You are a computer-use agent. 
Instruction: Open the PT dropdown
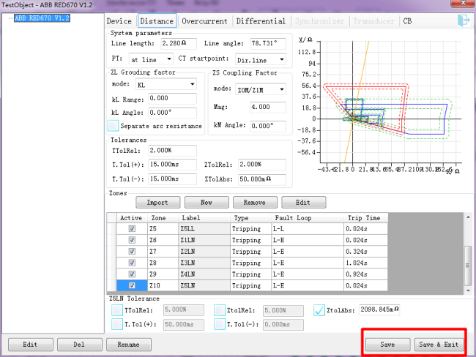click(150, 59)
